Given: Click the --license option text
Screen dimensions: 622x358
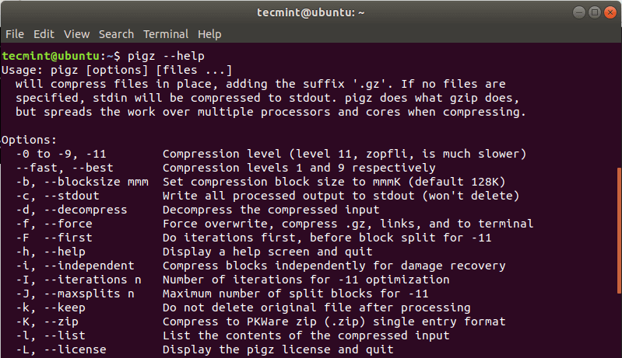Looking at the screenshot, I should pos(76,349).
